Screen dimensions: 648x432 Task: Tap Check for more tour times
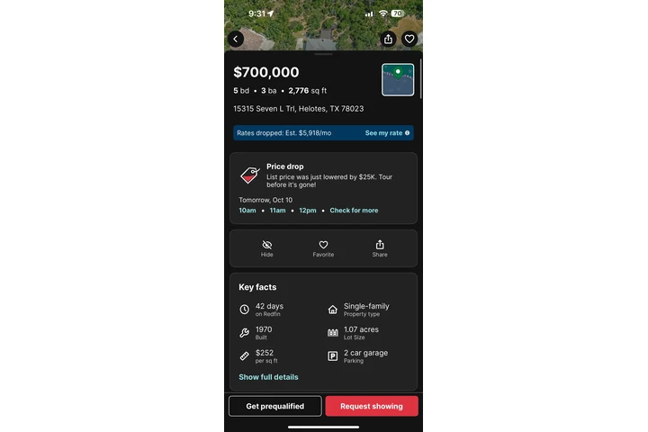pos(354,211)
